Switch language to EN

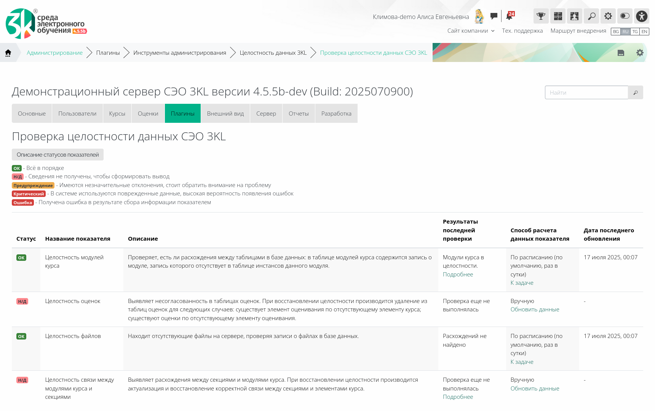(x=644, y=32)
